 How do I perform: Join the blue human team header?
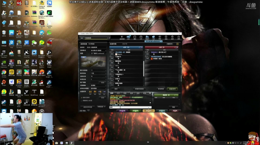pyautogui.click(x=126, y=47)
